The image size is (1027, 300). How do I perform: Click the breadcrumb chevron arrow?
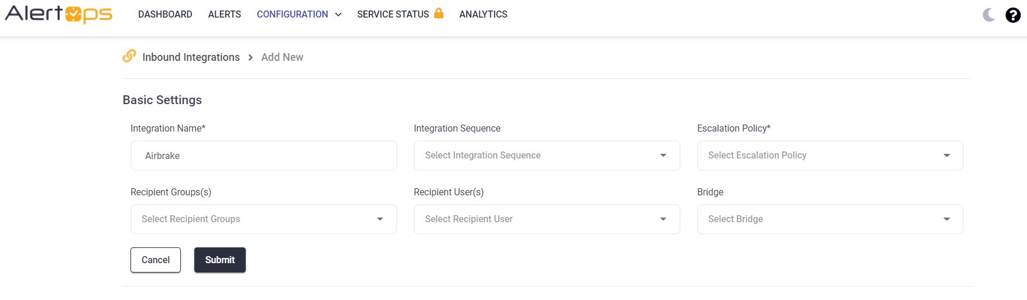(x=250, y=57)
